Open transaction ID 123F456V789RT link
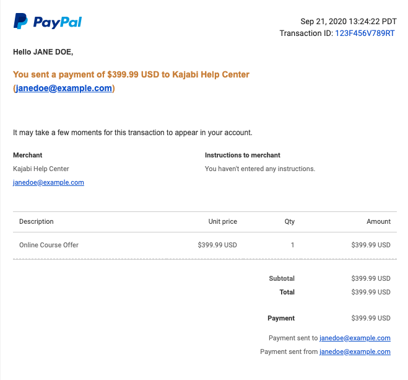The height and width of the screenshot is (380, 408). coord(365,33)
